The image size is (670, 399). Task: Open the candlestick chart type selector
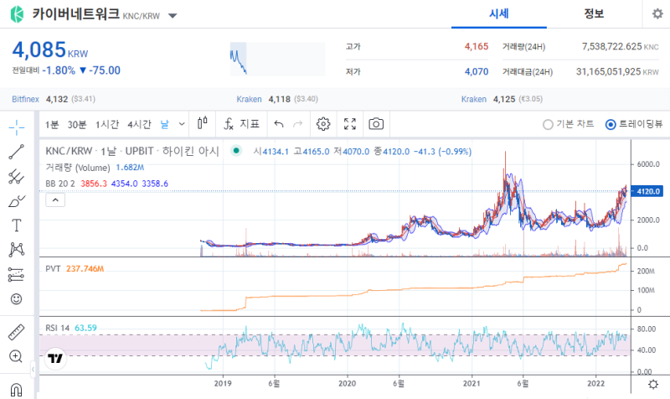[203, 123]
